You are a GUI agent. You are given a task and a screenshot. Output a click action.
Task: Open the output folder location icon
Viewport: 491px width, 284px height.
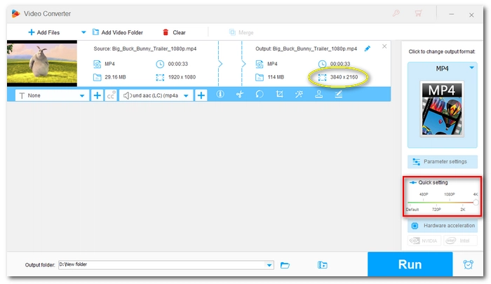[322, 265]
